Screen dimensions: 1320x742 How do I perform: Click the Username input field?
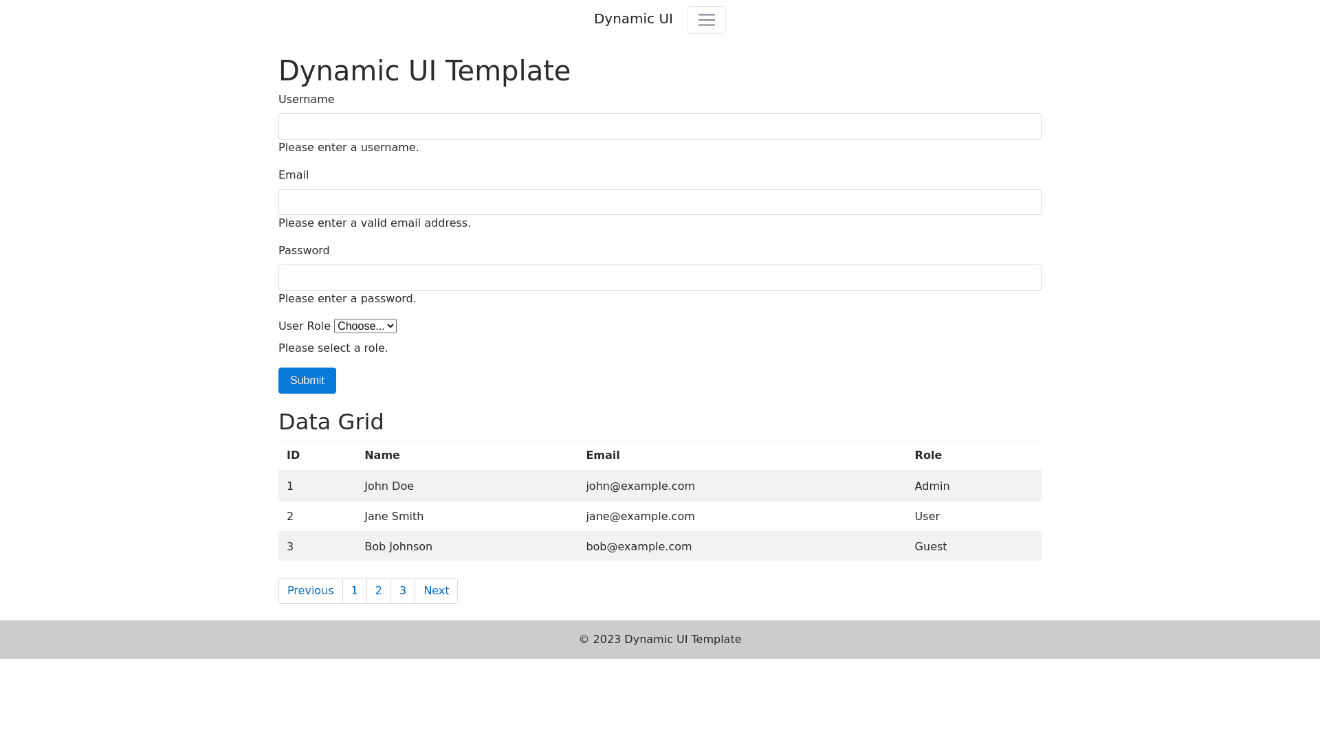pyautogui.click(x=659, y=126)
